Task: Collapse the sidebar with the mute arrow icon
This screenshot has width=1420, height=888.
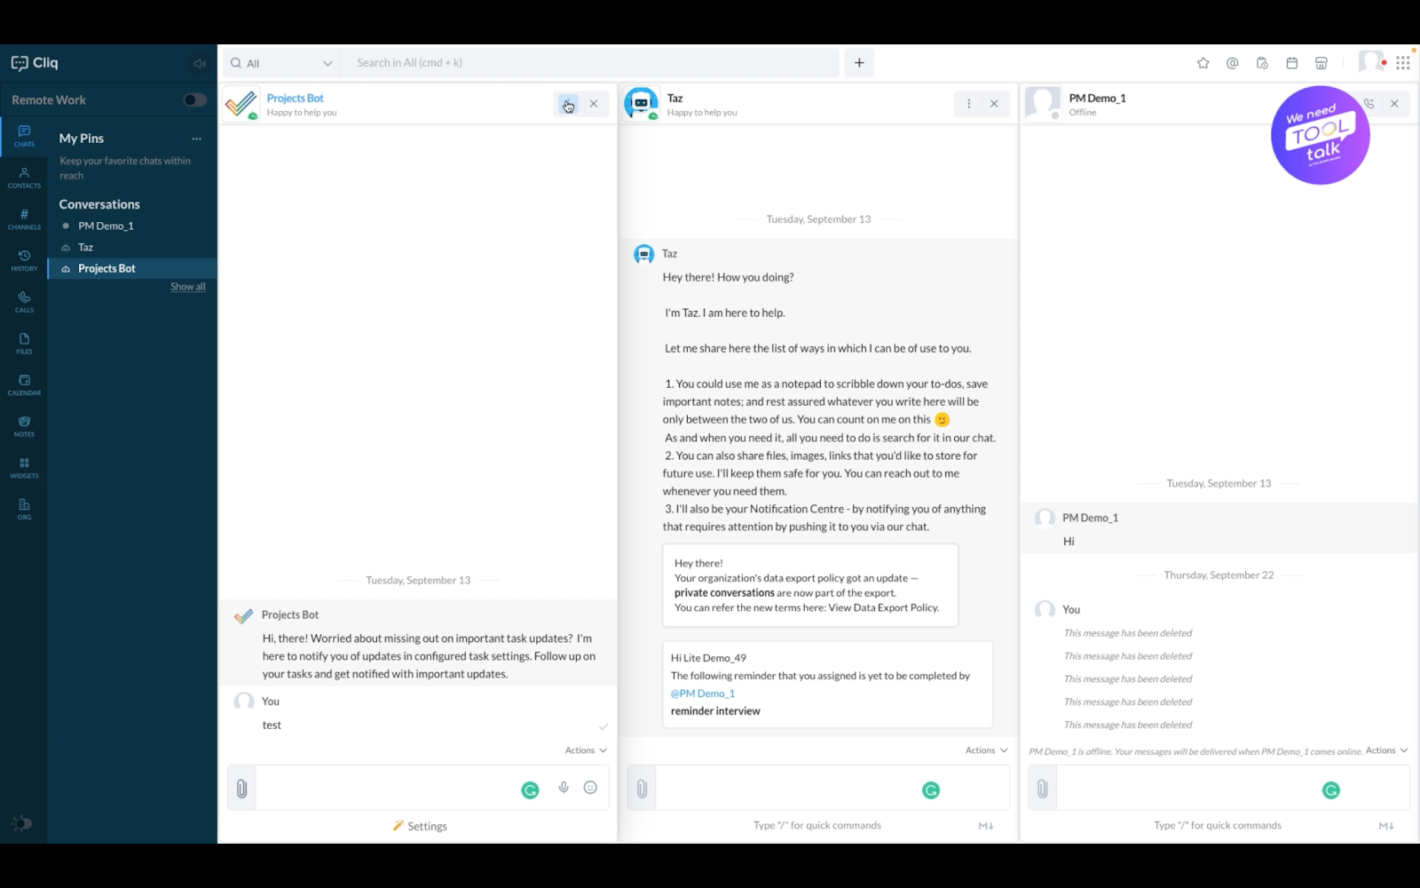Action: click(x=200, y=63)
